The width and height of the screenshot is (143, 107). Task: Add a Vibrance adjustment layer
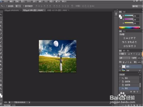(x=134, y=38)
